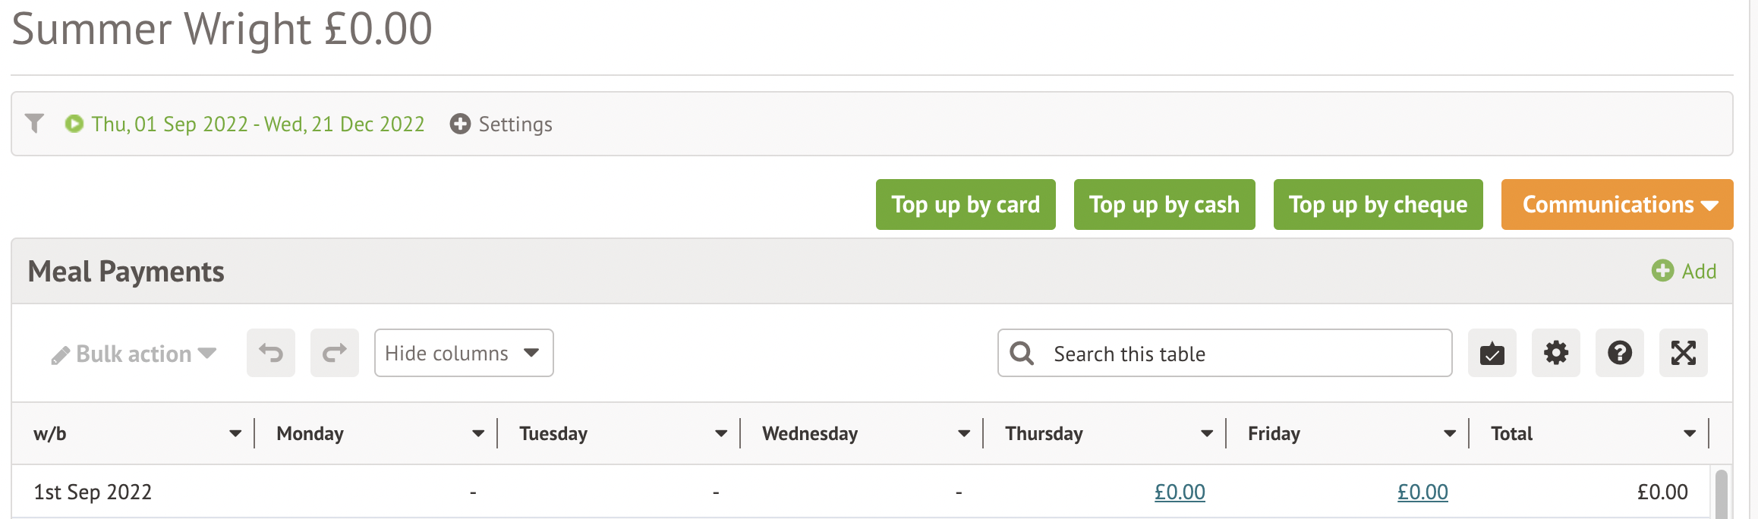This screenshot has height=519, width=1758.
Task: Expand the Settings filter option
Action: 501,124
